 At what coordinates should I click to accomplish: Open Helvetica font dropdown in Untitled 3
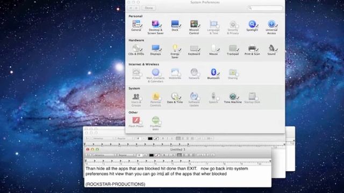tap(104, 155)
